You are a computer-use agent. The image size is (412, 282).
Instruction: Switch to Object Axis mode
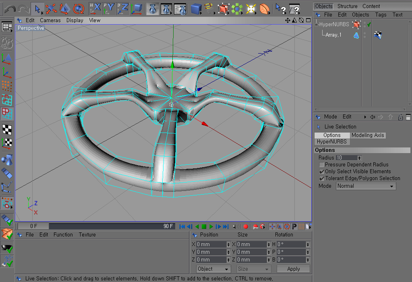click(x=7, y=73)
